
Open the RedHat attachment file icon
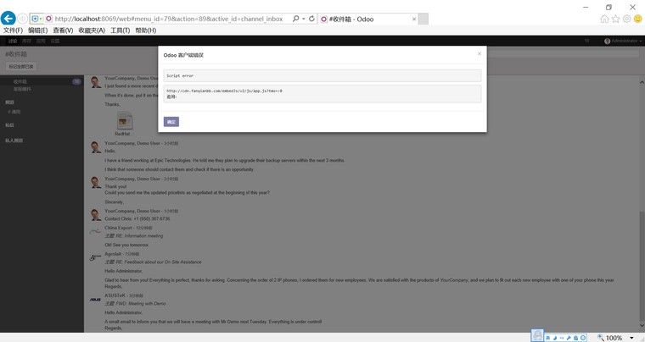tap(124, 121)
